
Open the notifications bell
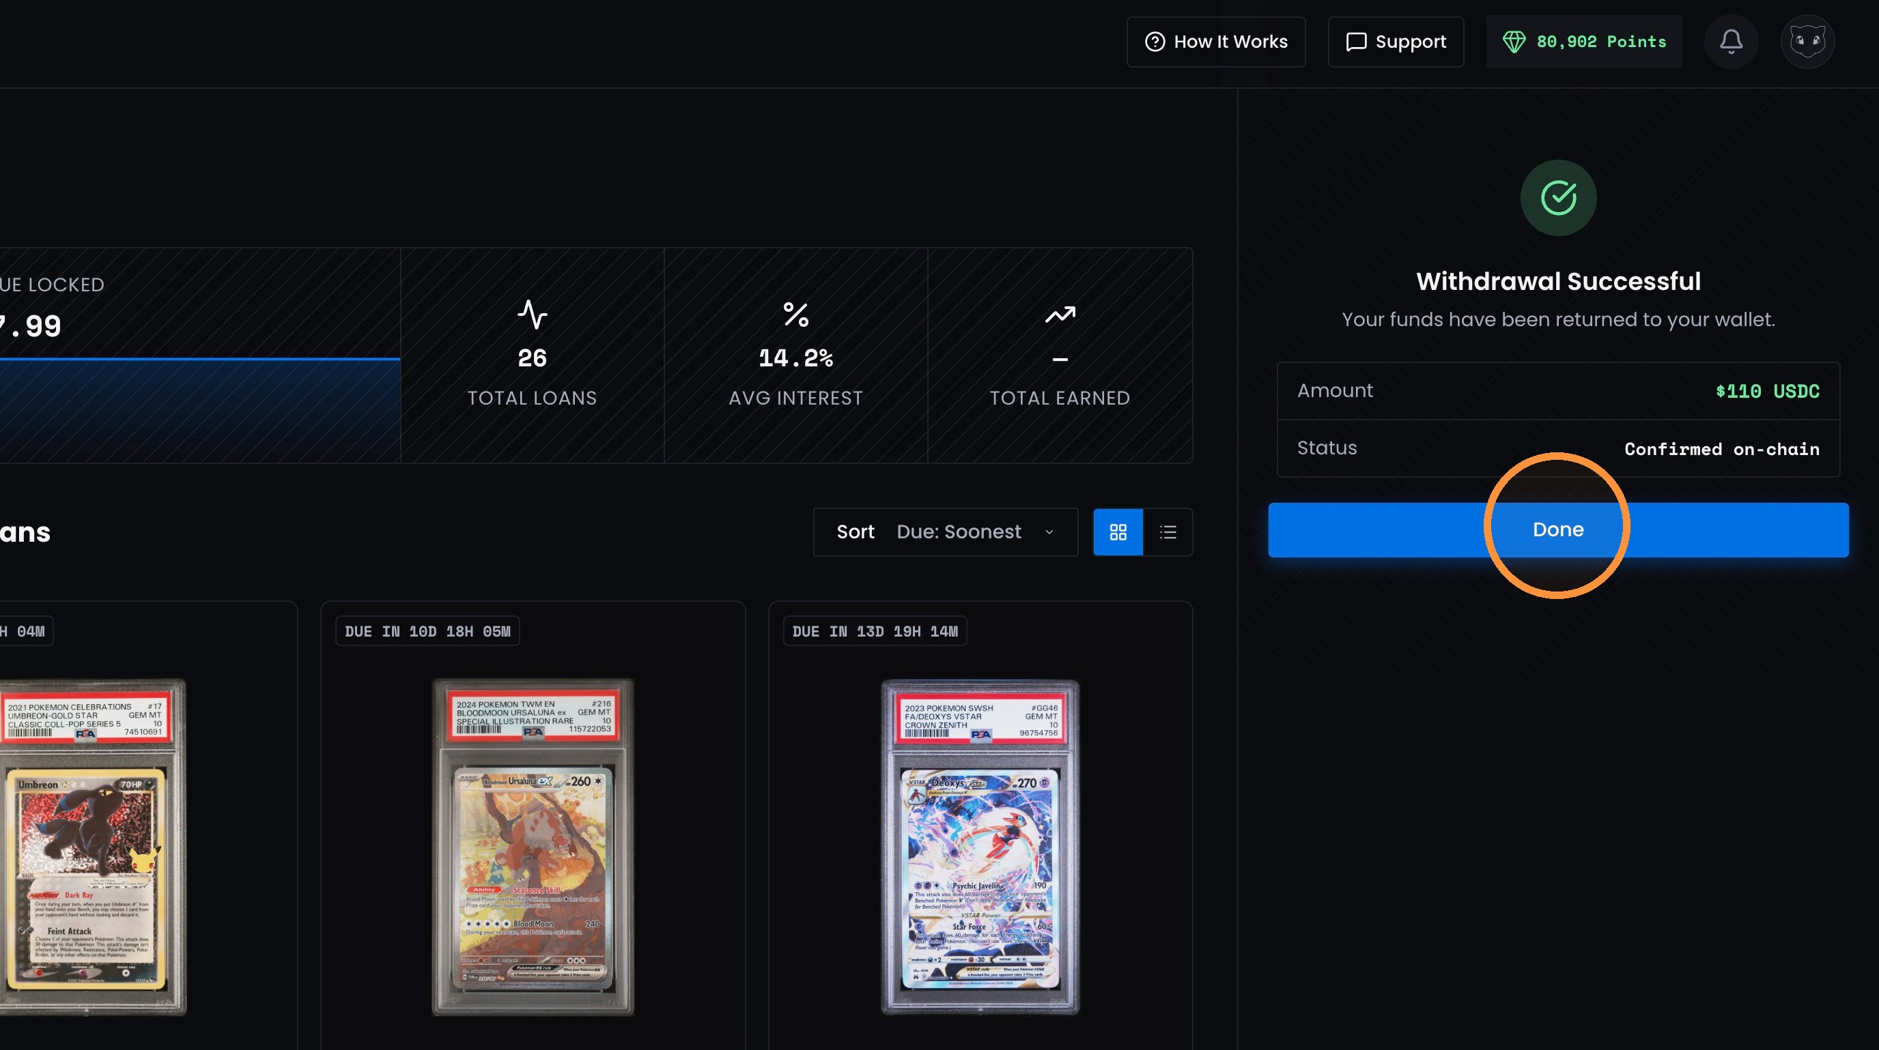point(1731,42)
